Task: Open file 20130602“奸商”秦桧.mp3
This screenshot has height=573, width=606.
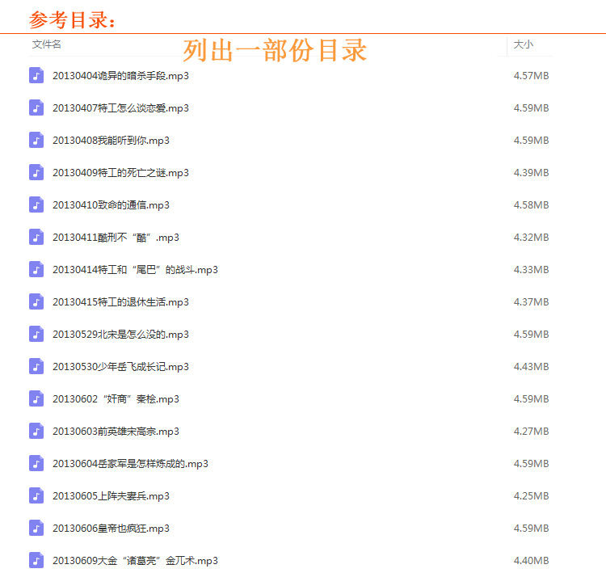Action: pyautogui.click(x=116, y=399)
